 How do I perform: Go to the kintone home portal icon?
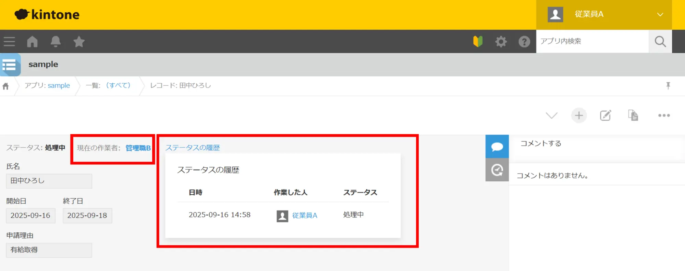pos(32,42)
